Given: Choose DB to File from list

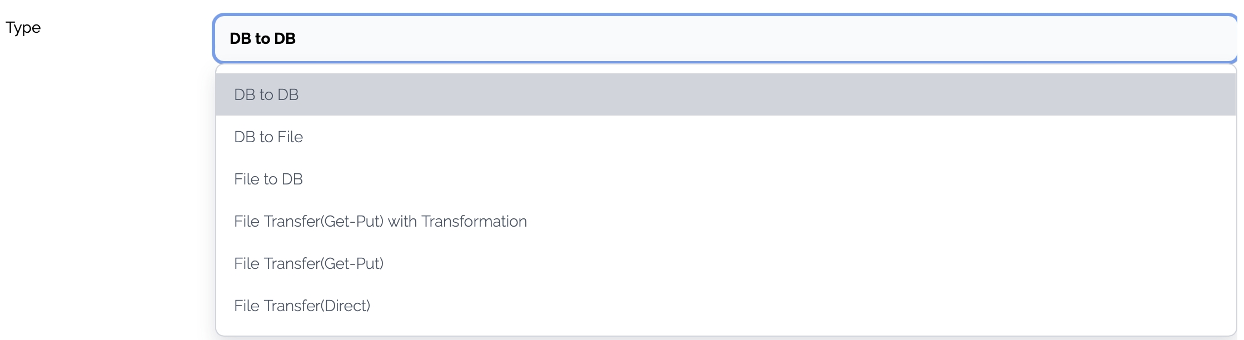Looking at the screenshot, I should coord(268,137).
